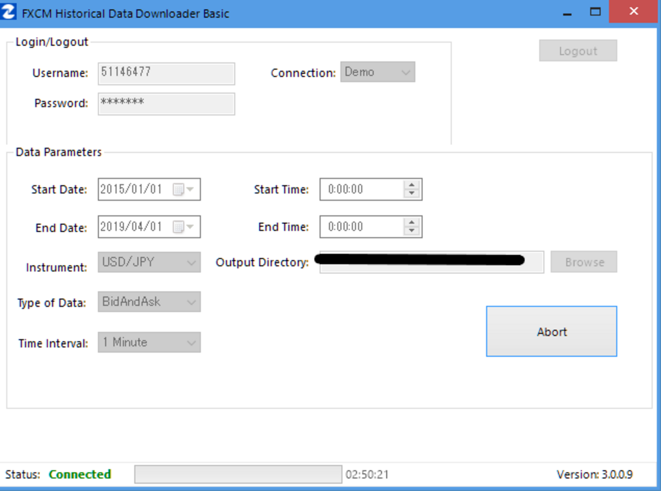Click the Instrument: label
The height and width of the screenshot is (491, 661).
pos(56,267)
